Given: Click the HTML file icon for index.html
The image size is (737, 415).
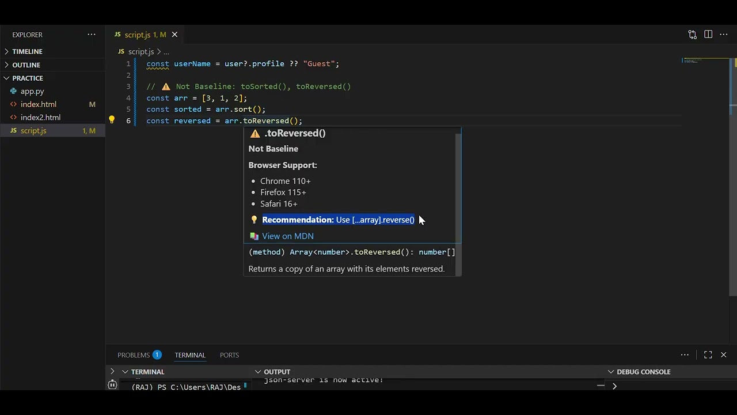Looking at the screenshot, I should (13, 104).
